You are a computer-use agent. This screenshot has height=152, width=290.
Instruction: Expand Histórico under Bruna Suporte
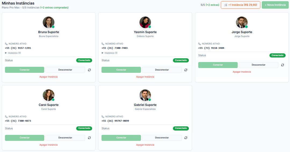point(13,53)
